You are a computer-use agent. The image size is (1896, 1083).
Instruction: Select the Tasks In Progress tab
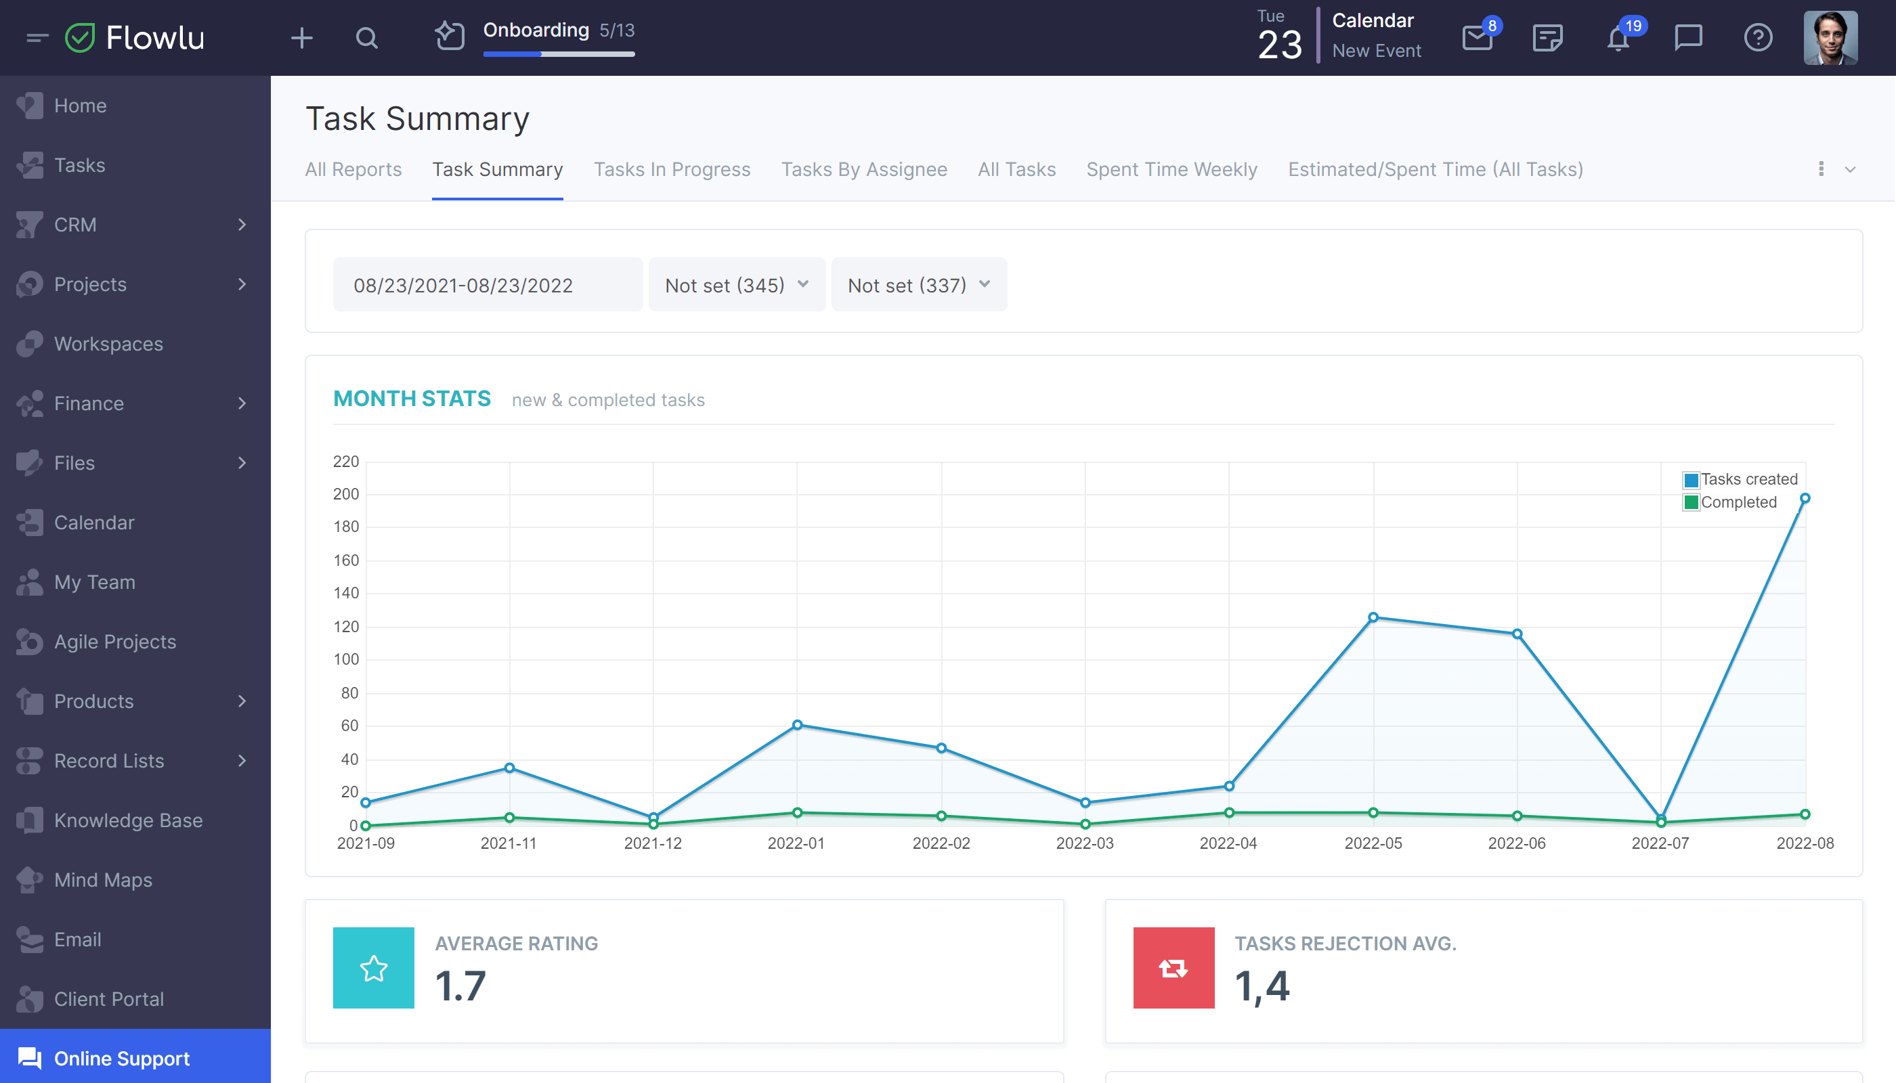coord(672,169)
